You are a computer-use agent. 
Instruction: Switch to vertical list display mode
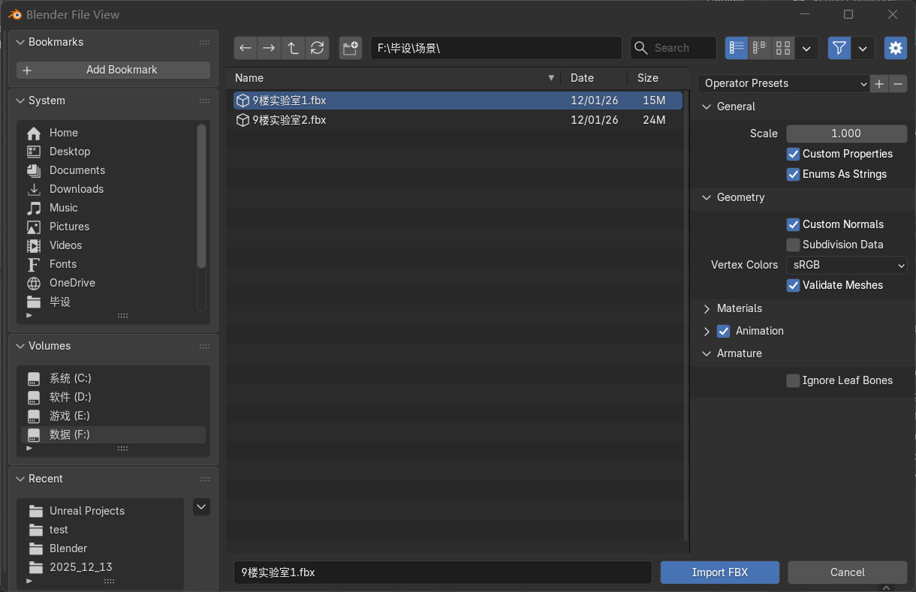[x=737, y=48]
